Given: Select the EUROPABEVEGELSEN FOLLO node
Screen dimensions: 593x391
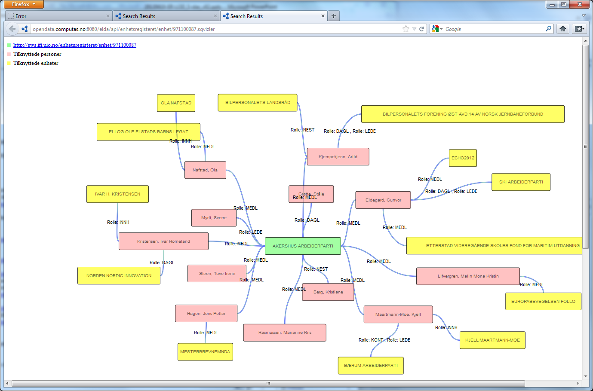Looking at the screenshot, I should point(543,302).
